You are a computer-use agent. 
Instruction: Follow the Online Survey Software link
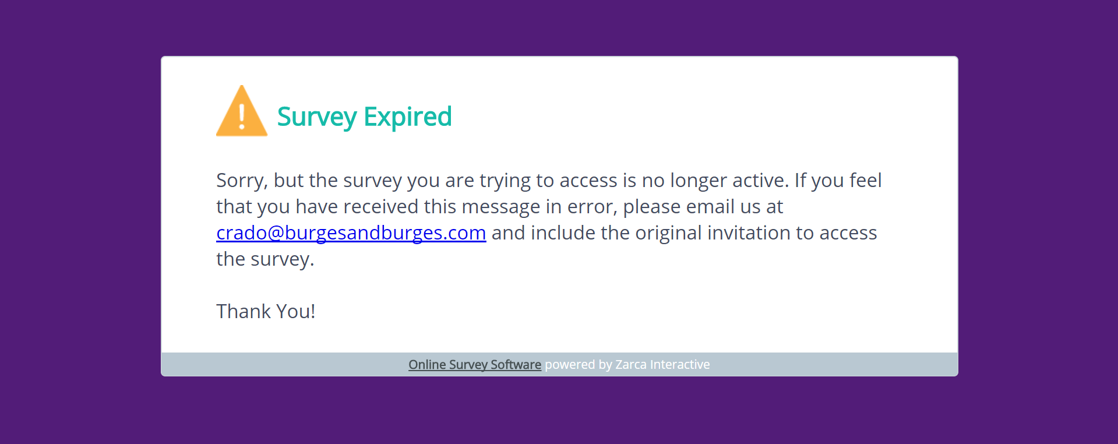pyautogui.click(x=474, y=365)
